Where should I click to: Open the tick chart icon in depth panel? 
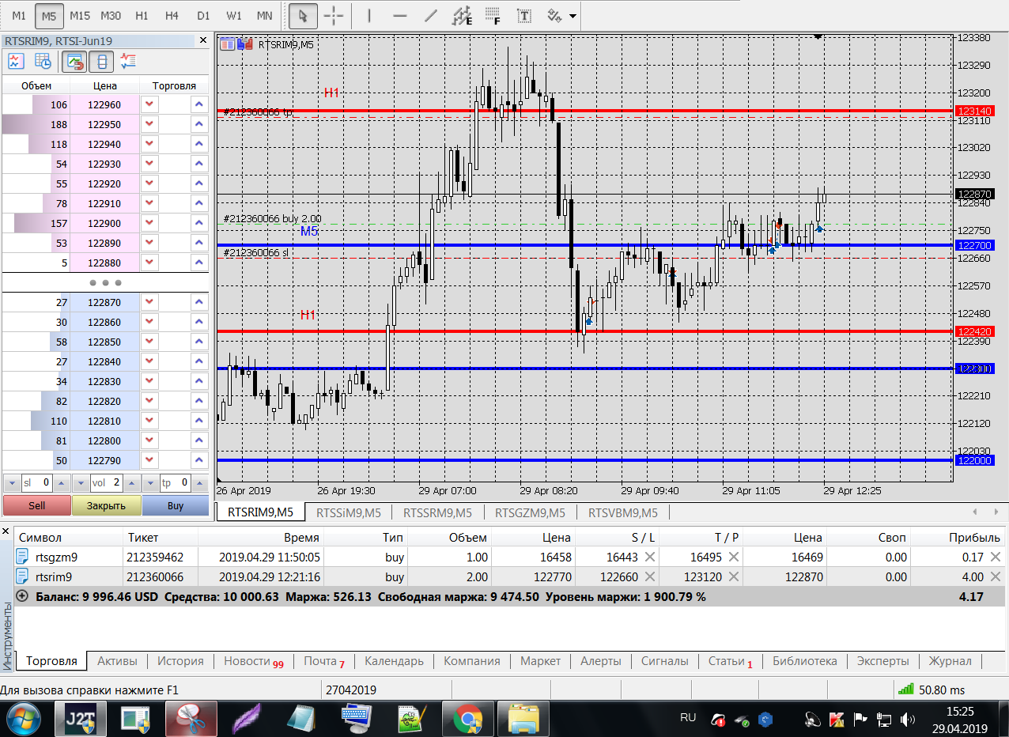[17, 61]
